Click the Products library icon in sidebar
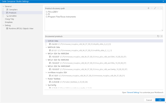Image resolution: width=166 pixels, height=103 pixels. 7,13
